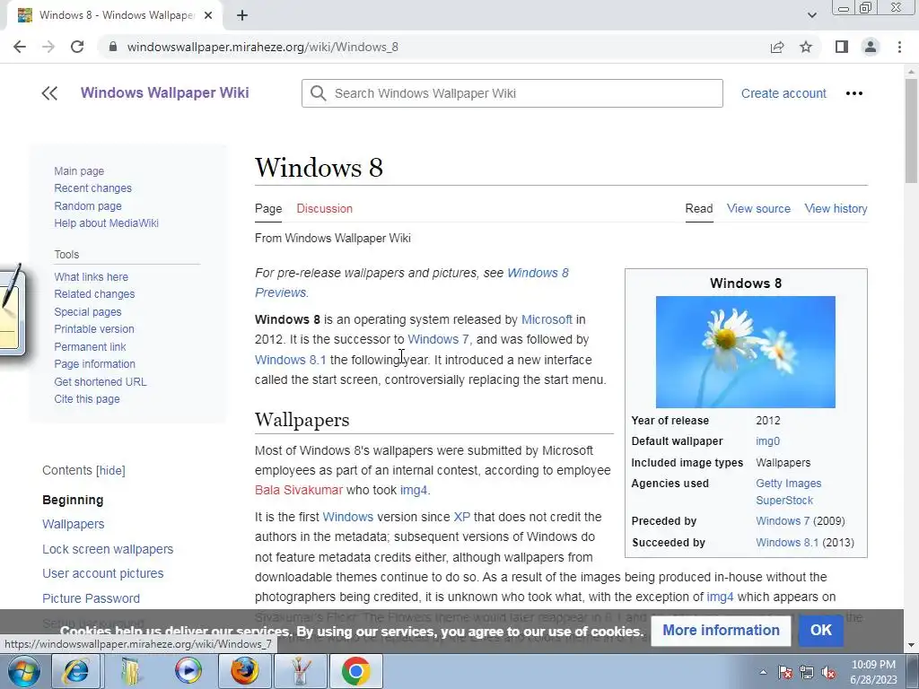Jump to Wallpapers section in contents
The width and height of the screenshot is (919, 689).
click(74, 524)
